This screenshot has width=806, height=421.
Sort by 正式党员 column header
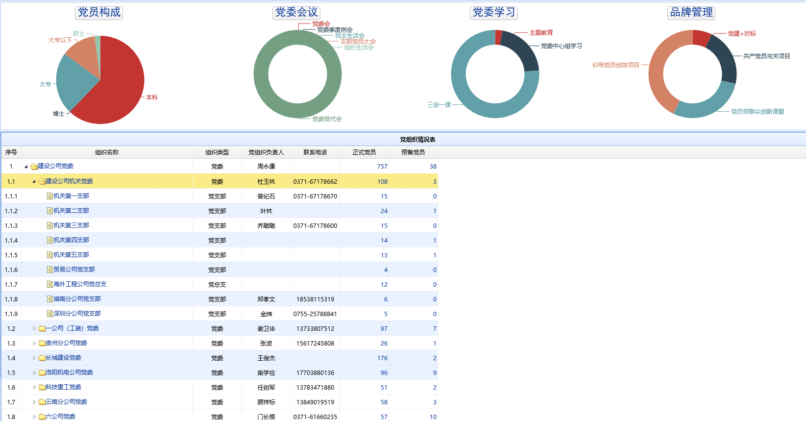click(x=364, y=152)
